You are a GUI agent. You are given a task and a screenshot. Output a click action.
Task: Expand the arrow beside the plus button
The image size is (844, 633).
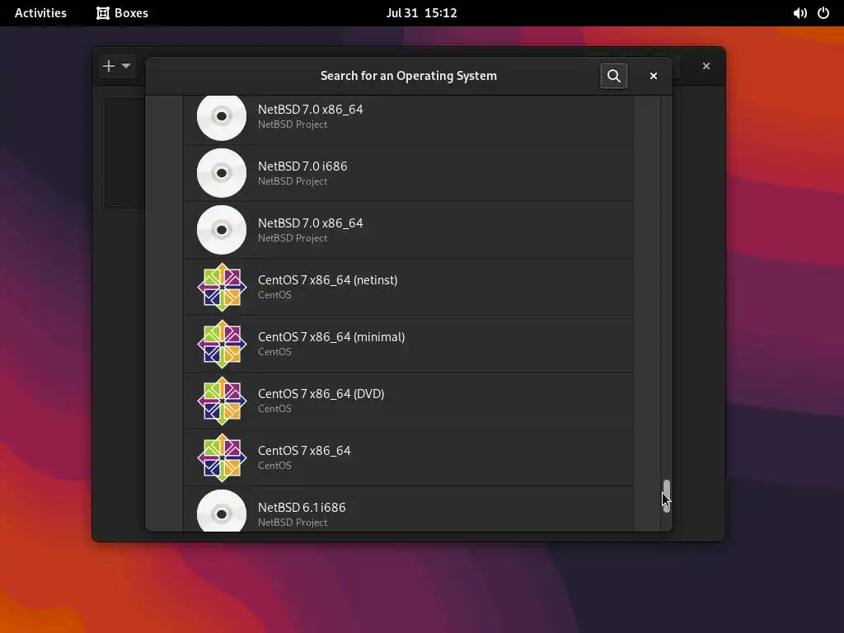(x=126, y=66)
